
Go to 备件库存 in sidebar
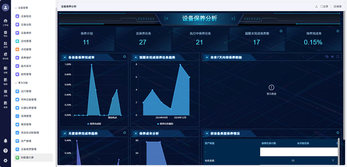click(26, 66)
